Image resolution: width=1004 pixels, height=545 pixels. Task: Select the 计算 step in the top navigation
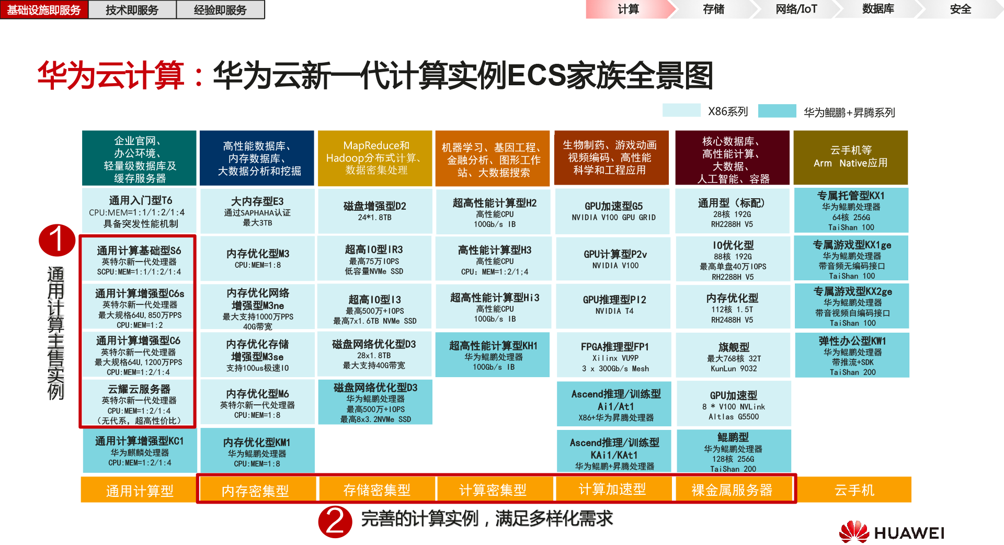[x=627, y=9]
